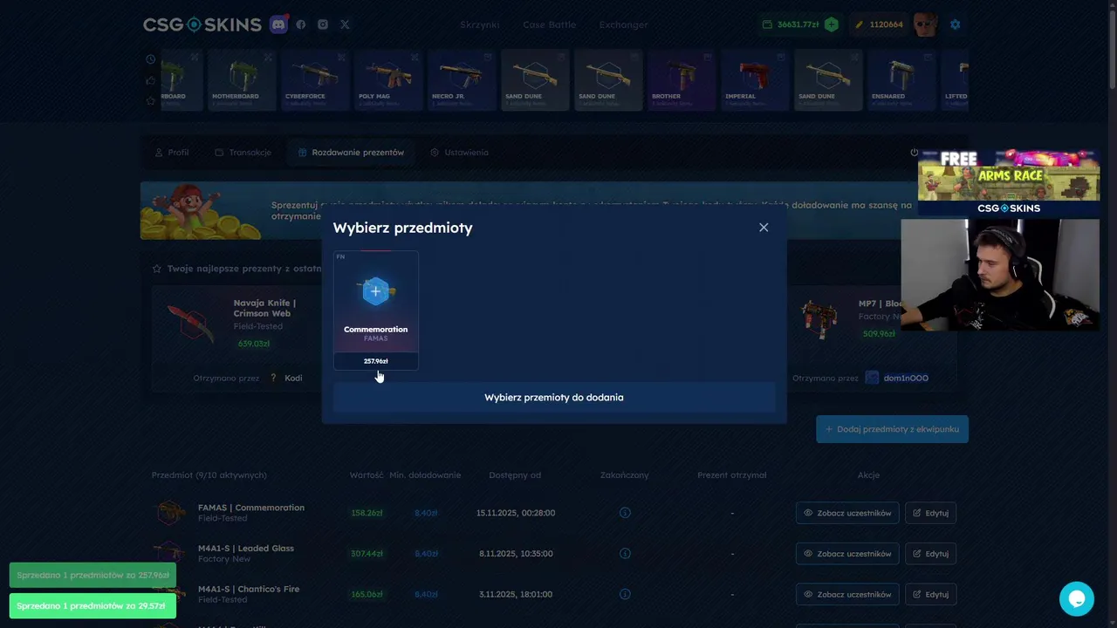This screenshot has width=1117, height=628.
Task: Click info icon in M4A1-S Leaded Glass row
Action: pyautogui.click(x=625, y=554)
